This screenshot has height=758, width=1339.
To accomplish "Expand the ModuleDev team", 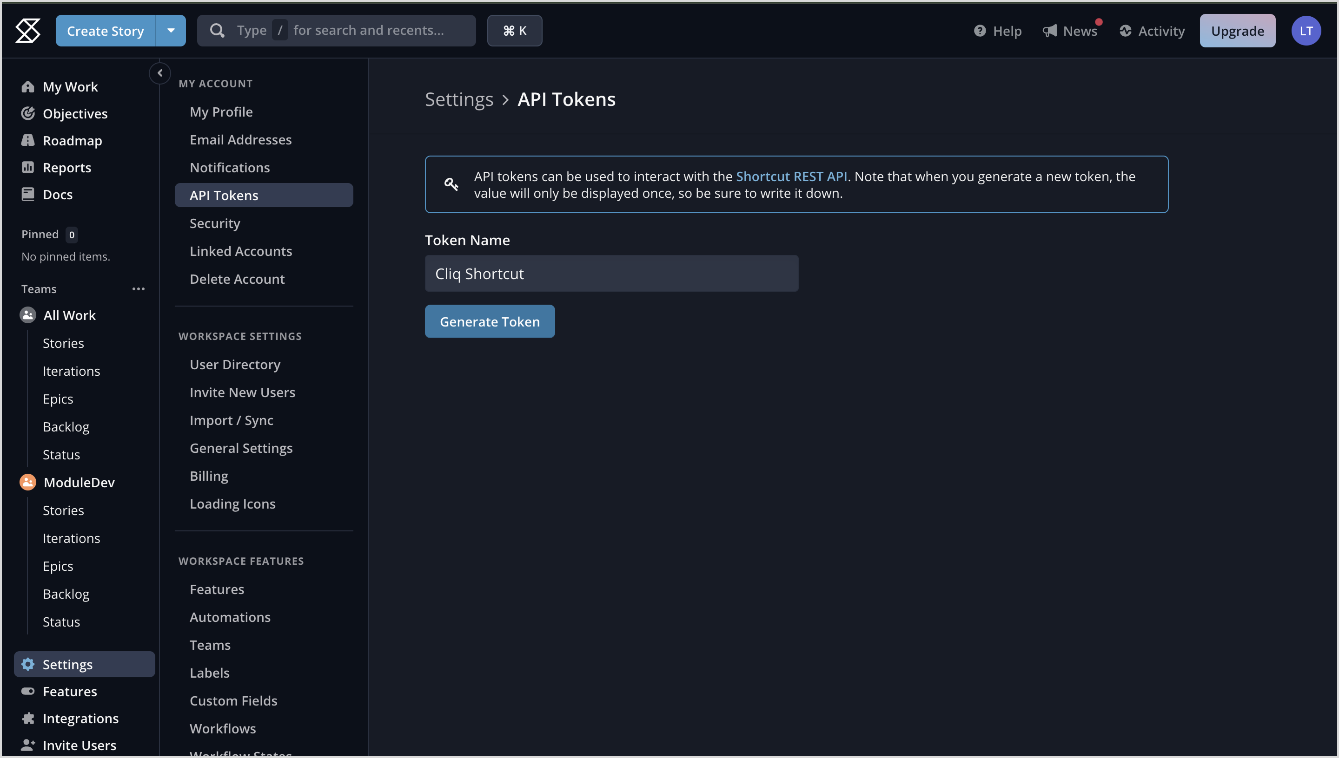I will (79, 482).
